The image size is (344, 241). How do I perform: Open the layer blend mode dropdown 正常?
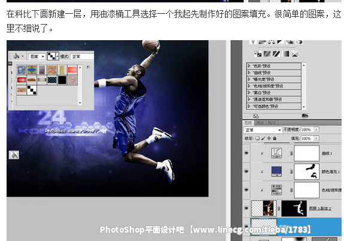[x=263, y=130]
